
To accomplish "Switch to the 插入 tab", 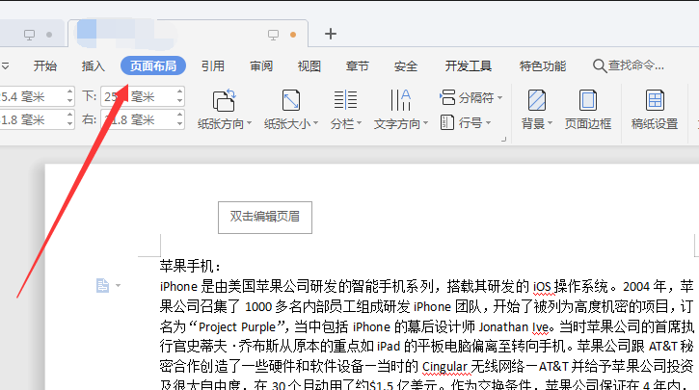I will pyautogui.click(x=94, y=66).
